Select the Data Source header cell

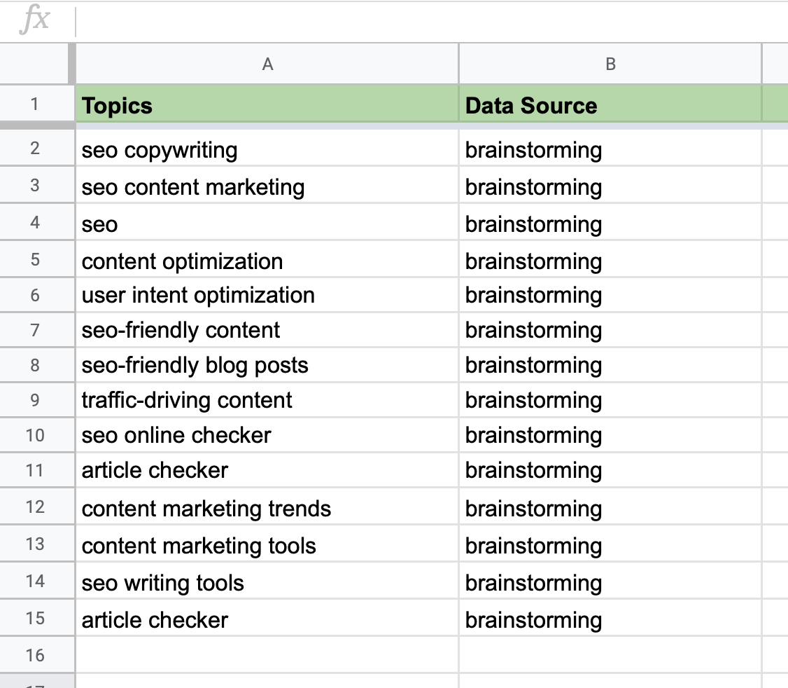(610, 105)
